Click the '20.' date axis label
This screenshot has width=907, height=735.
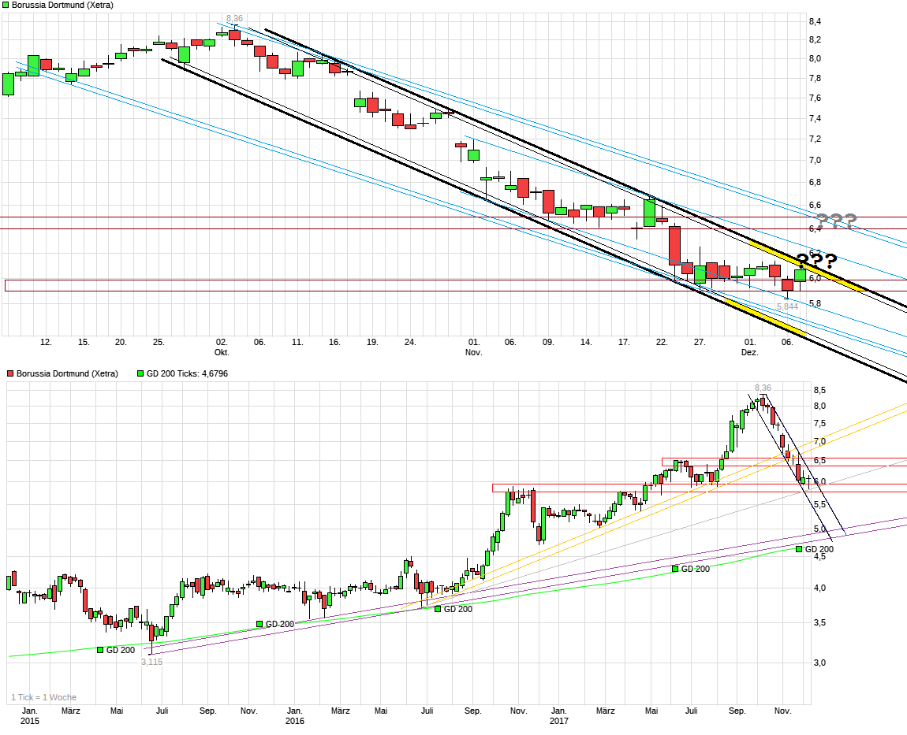pos(121,342)
